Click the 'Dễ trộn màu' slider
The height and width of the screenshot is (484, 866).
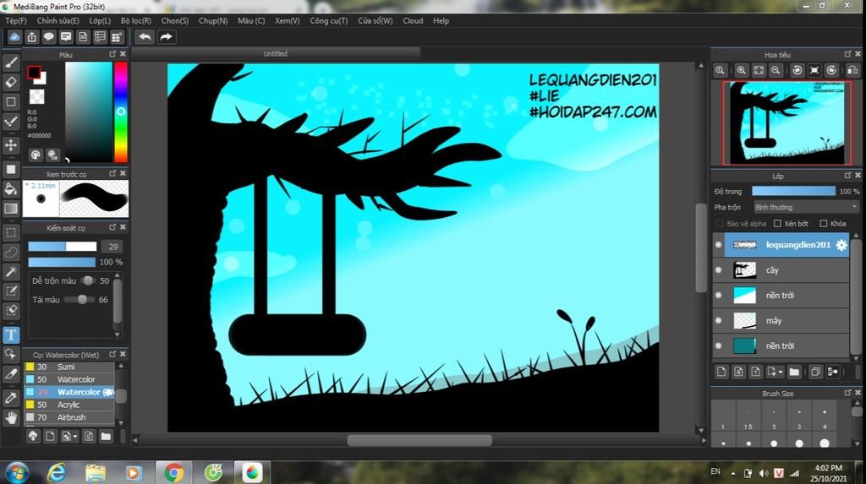click(87, 280)
